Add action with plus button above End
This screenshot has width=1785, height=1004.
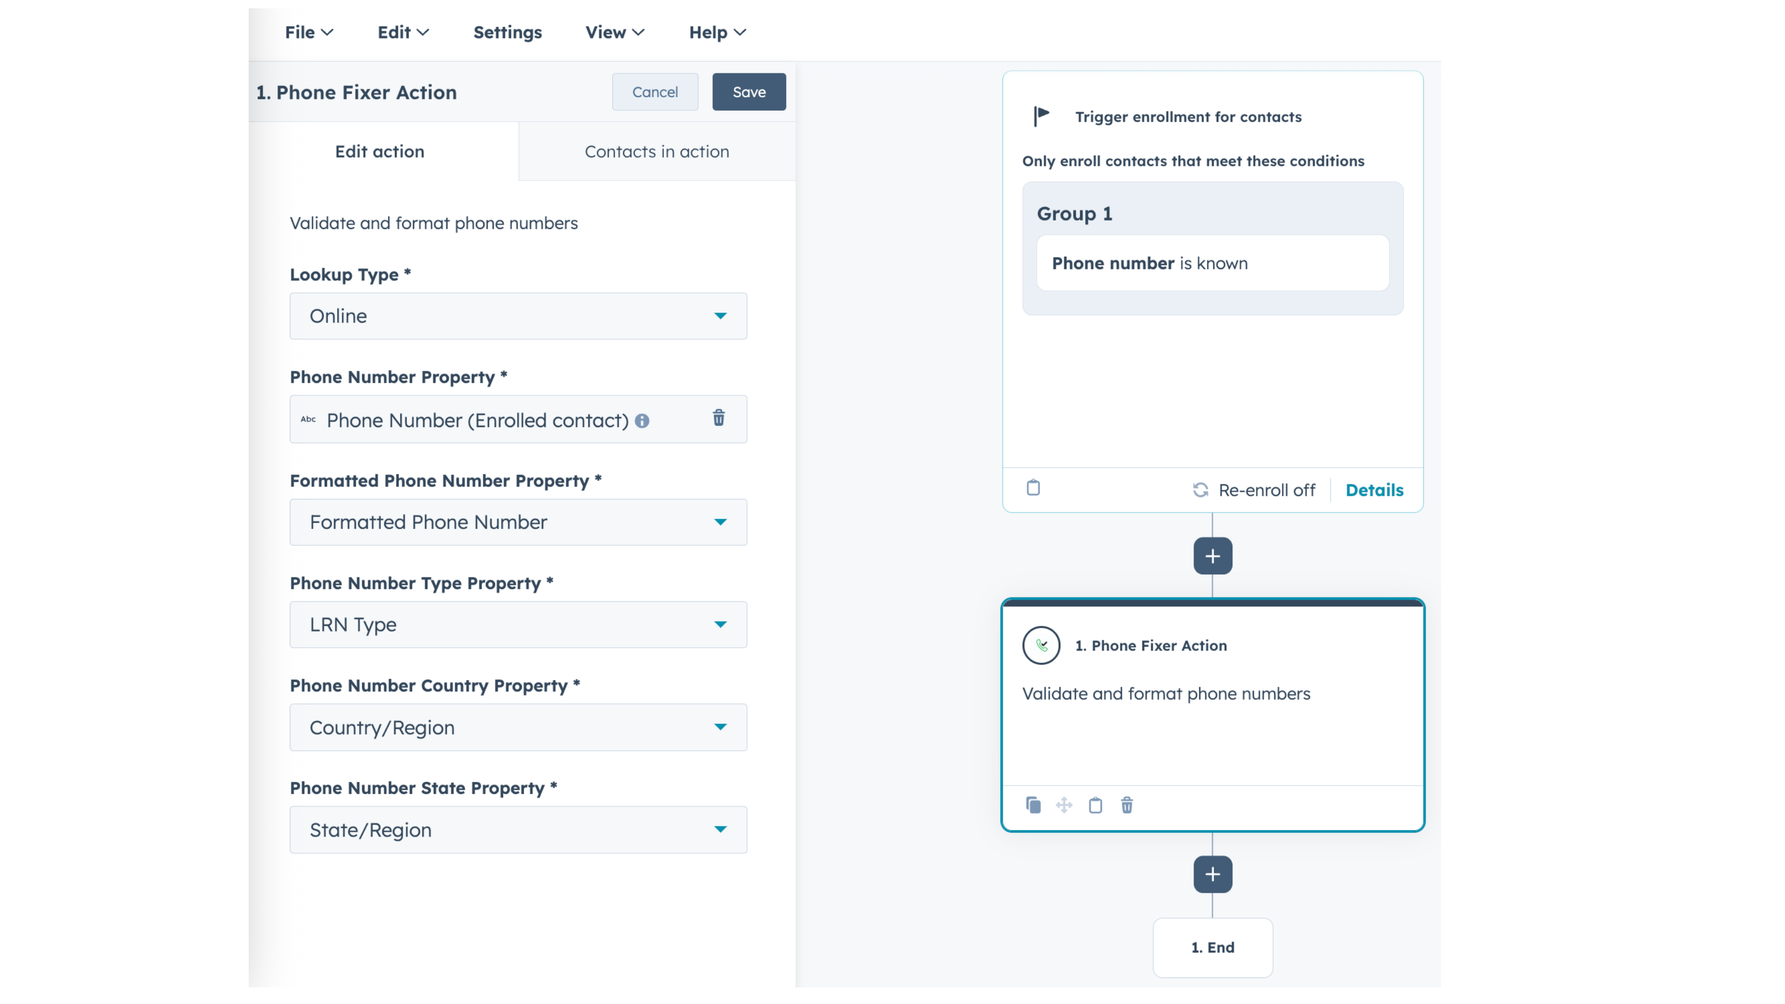[x=1213, y=874]
